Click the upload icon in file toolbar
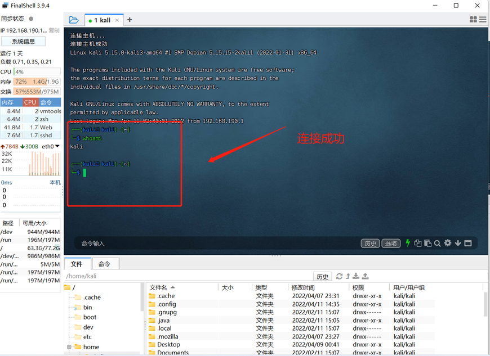490x356 pixels. click(x=366, y=276)
